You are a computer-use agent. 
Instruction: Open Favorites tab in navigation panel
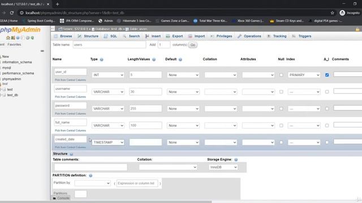14,45
